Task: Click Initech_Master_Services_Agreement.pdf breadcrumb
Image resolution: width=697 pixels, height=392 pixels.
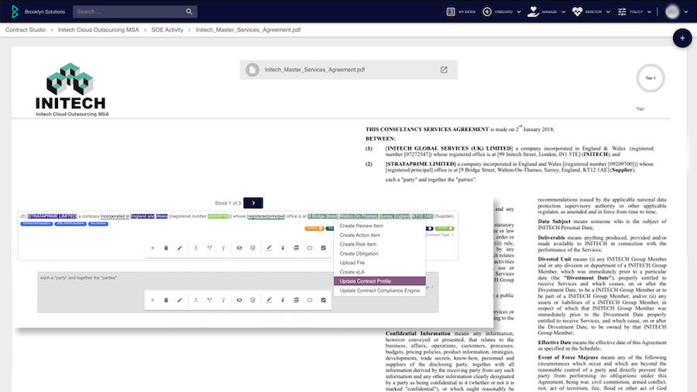Action: (x=248, y=29)
